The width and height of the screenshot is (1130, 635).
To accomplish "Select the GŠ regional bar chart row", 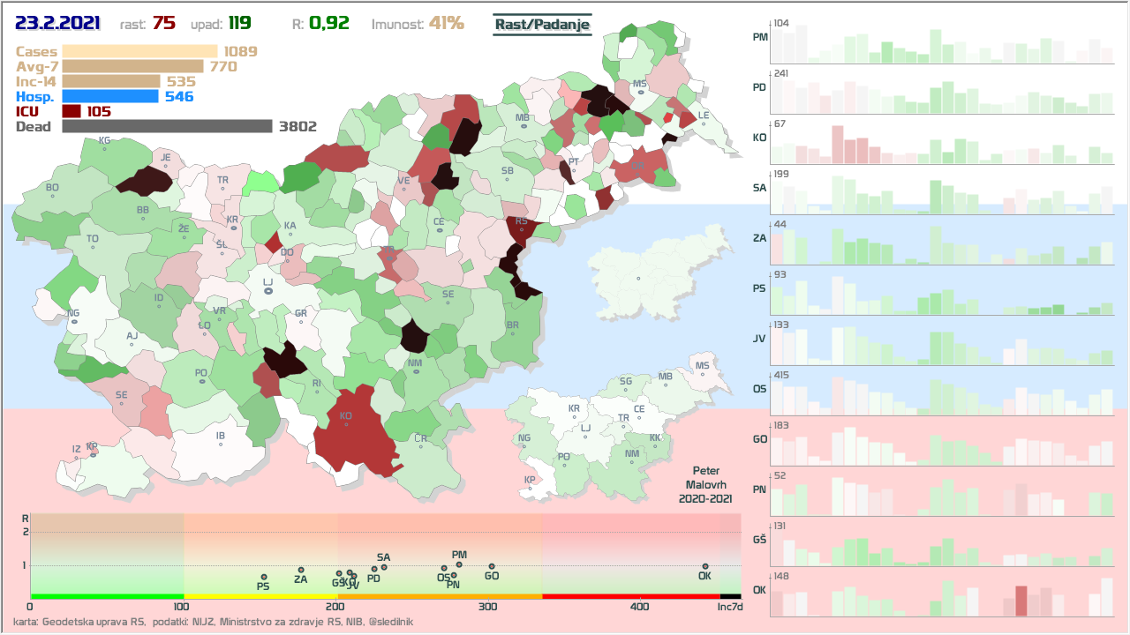I will pos(941,543).
